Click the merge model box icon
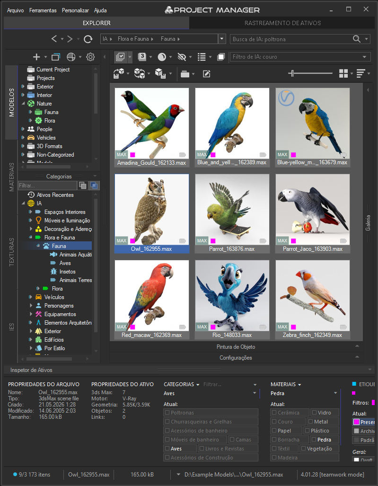 coord(119,73)
